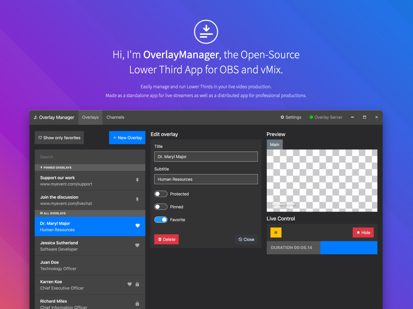Screen dimensions: 413x309
Task: Click the red Hide button
Action: tap(363, 232)
